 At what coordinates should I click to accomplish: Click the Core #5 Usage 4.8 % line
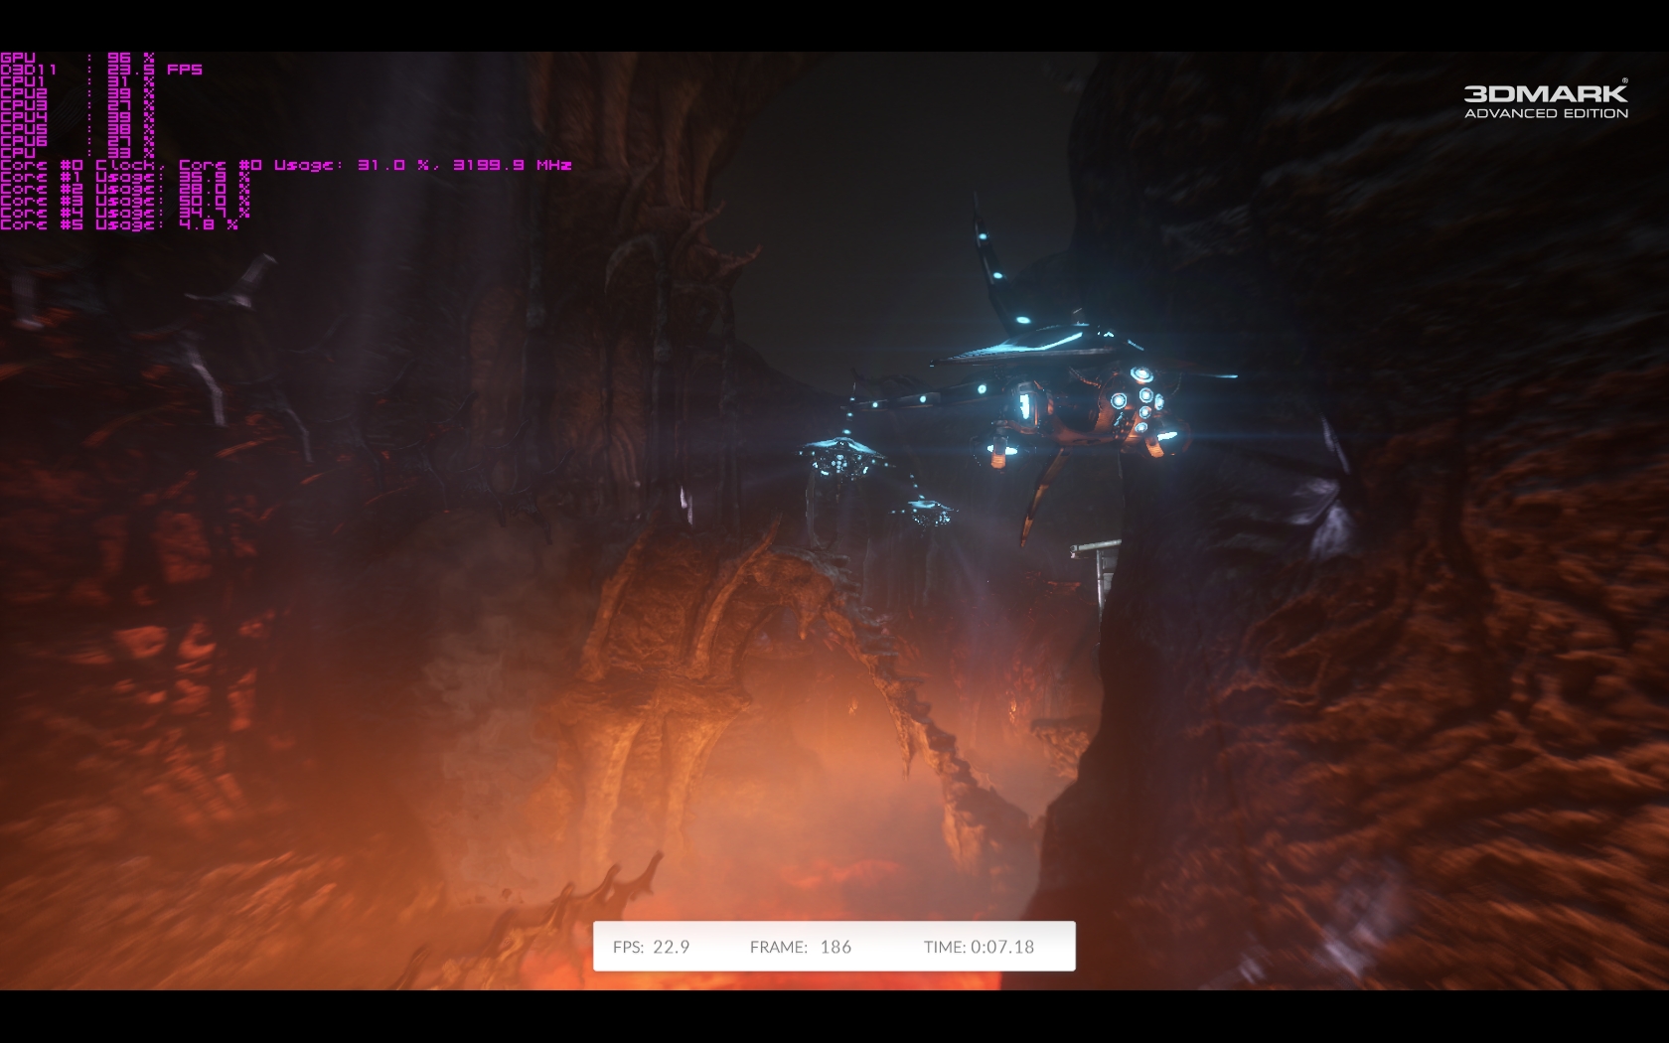click(x=119, y=224)
